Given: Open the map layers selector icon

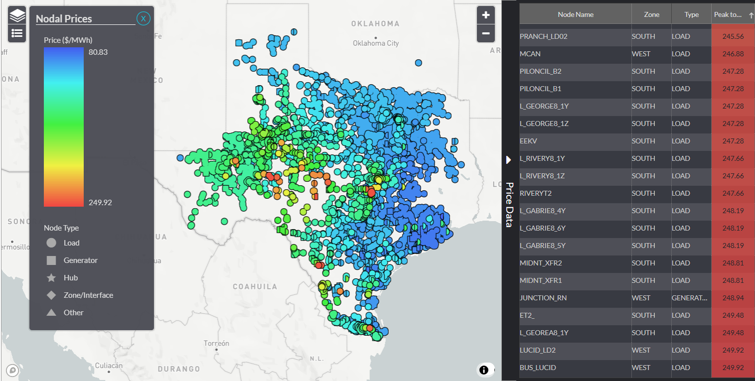Looking at the screenshot, I should [x=16, y=15].
